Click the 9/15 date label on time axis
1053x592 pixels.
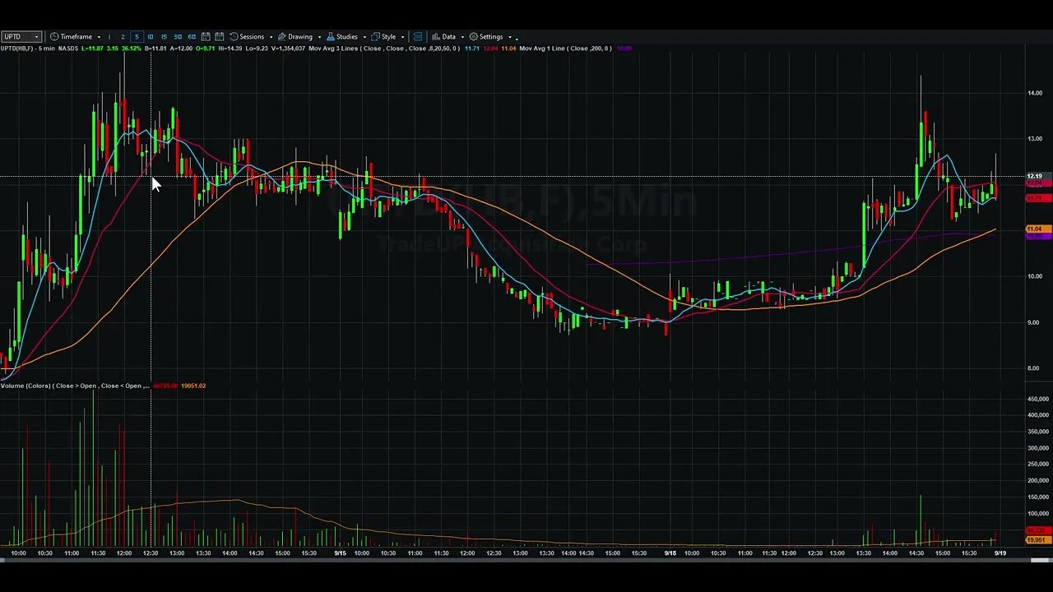click(340, 553)
